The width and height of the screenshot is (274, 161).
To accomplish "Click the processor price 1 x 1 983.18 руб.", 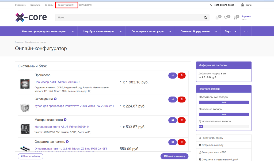I will point(134,82).
